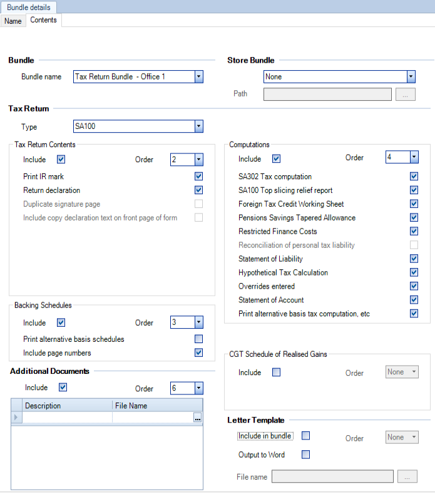The width and height of the screenshot is (435, 494).
Task: Toggle Computations Include checkbox
Action: point(276,158)
